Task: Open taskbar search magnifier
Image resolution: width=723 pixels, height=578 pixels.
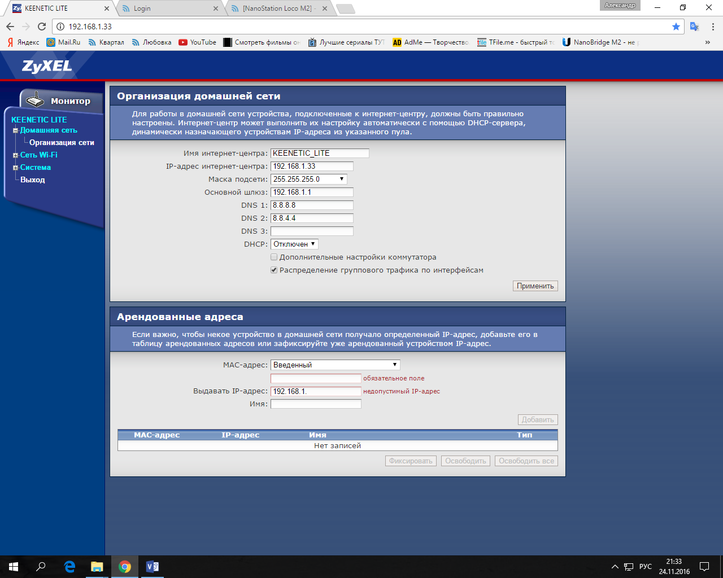Action: tap(41, 567)
